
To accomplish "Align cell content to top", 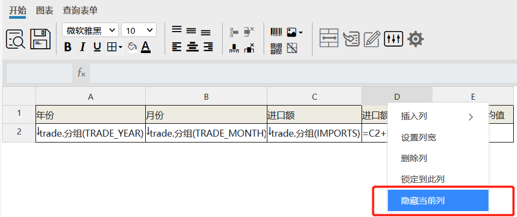I will (177, 29).
